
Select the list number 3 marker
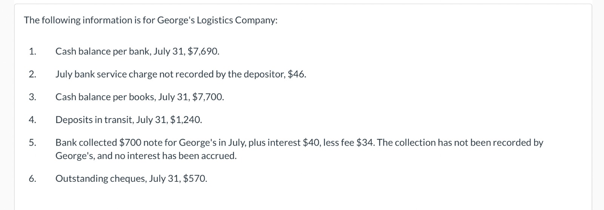point(32,97)
